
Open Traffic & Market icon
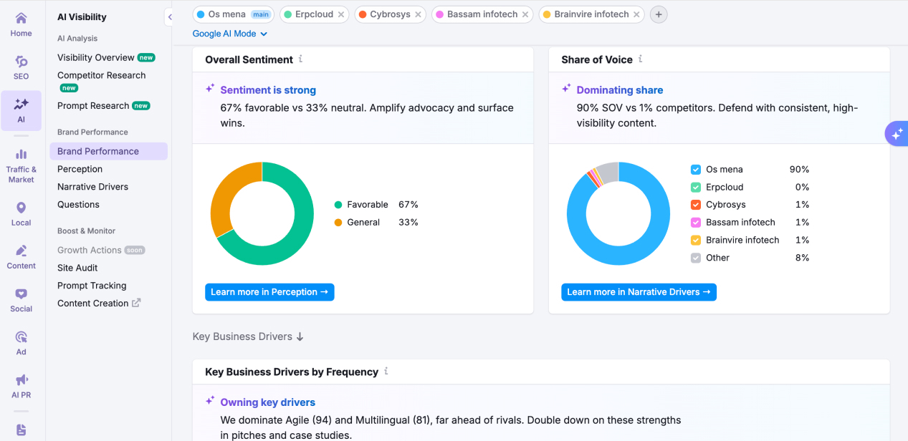pyautogui.click(x=21, y=155)
